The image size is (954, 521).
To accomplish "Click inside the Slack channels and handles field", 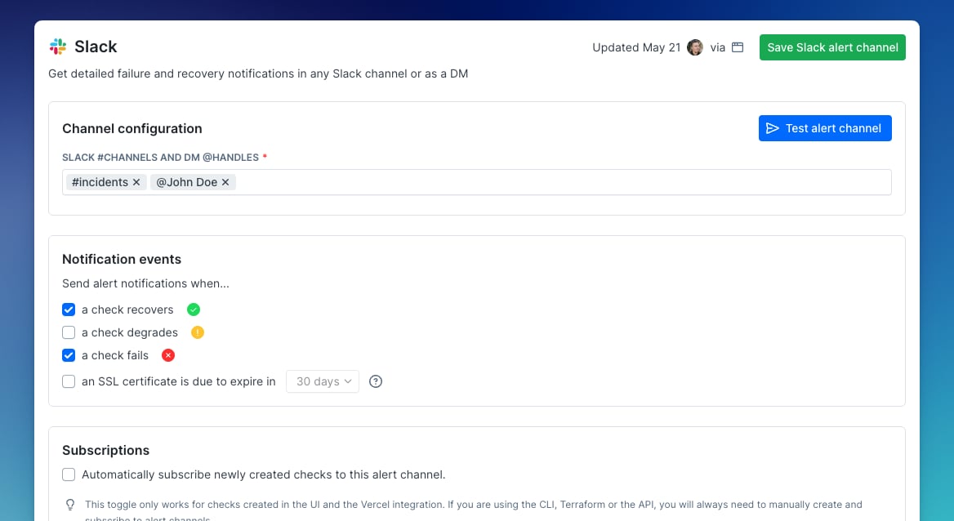I will [477, 182].
